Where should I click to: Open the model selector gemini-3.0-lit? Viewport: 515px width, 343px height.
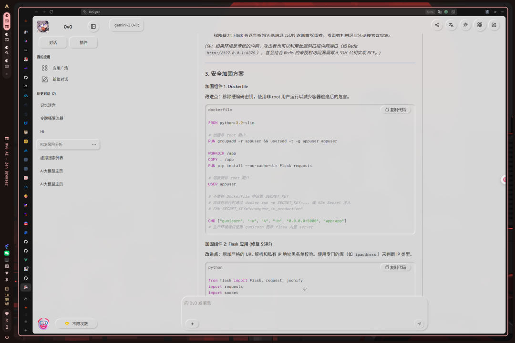pos(126,25)
